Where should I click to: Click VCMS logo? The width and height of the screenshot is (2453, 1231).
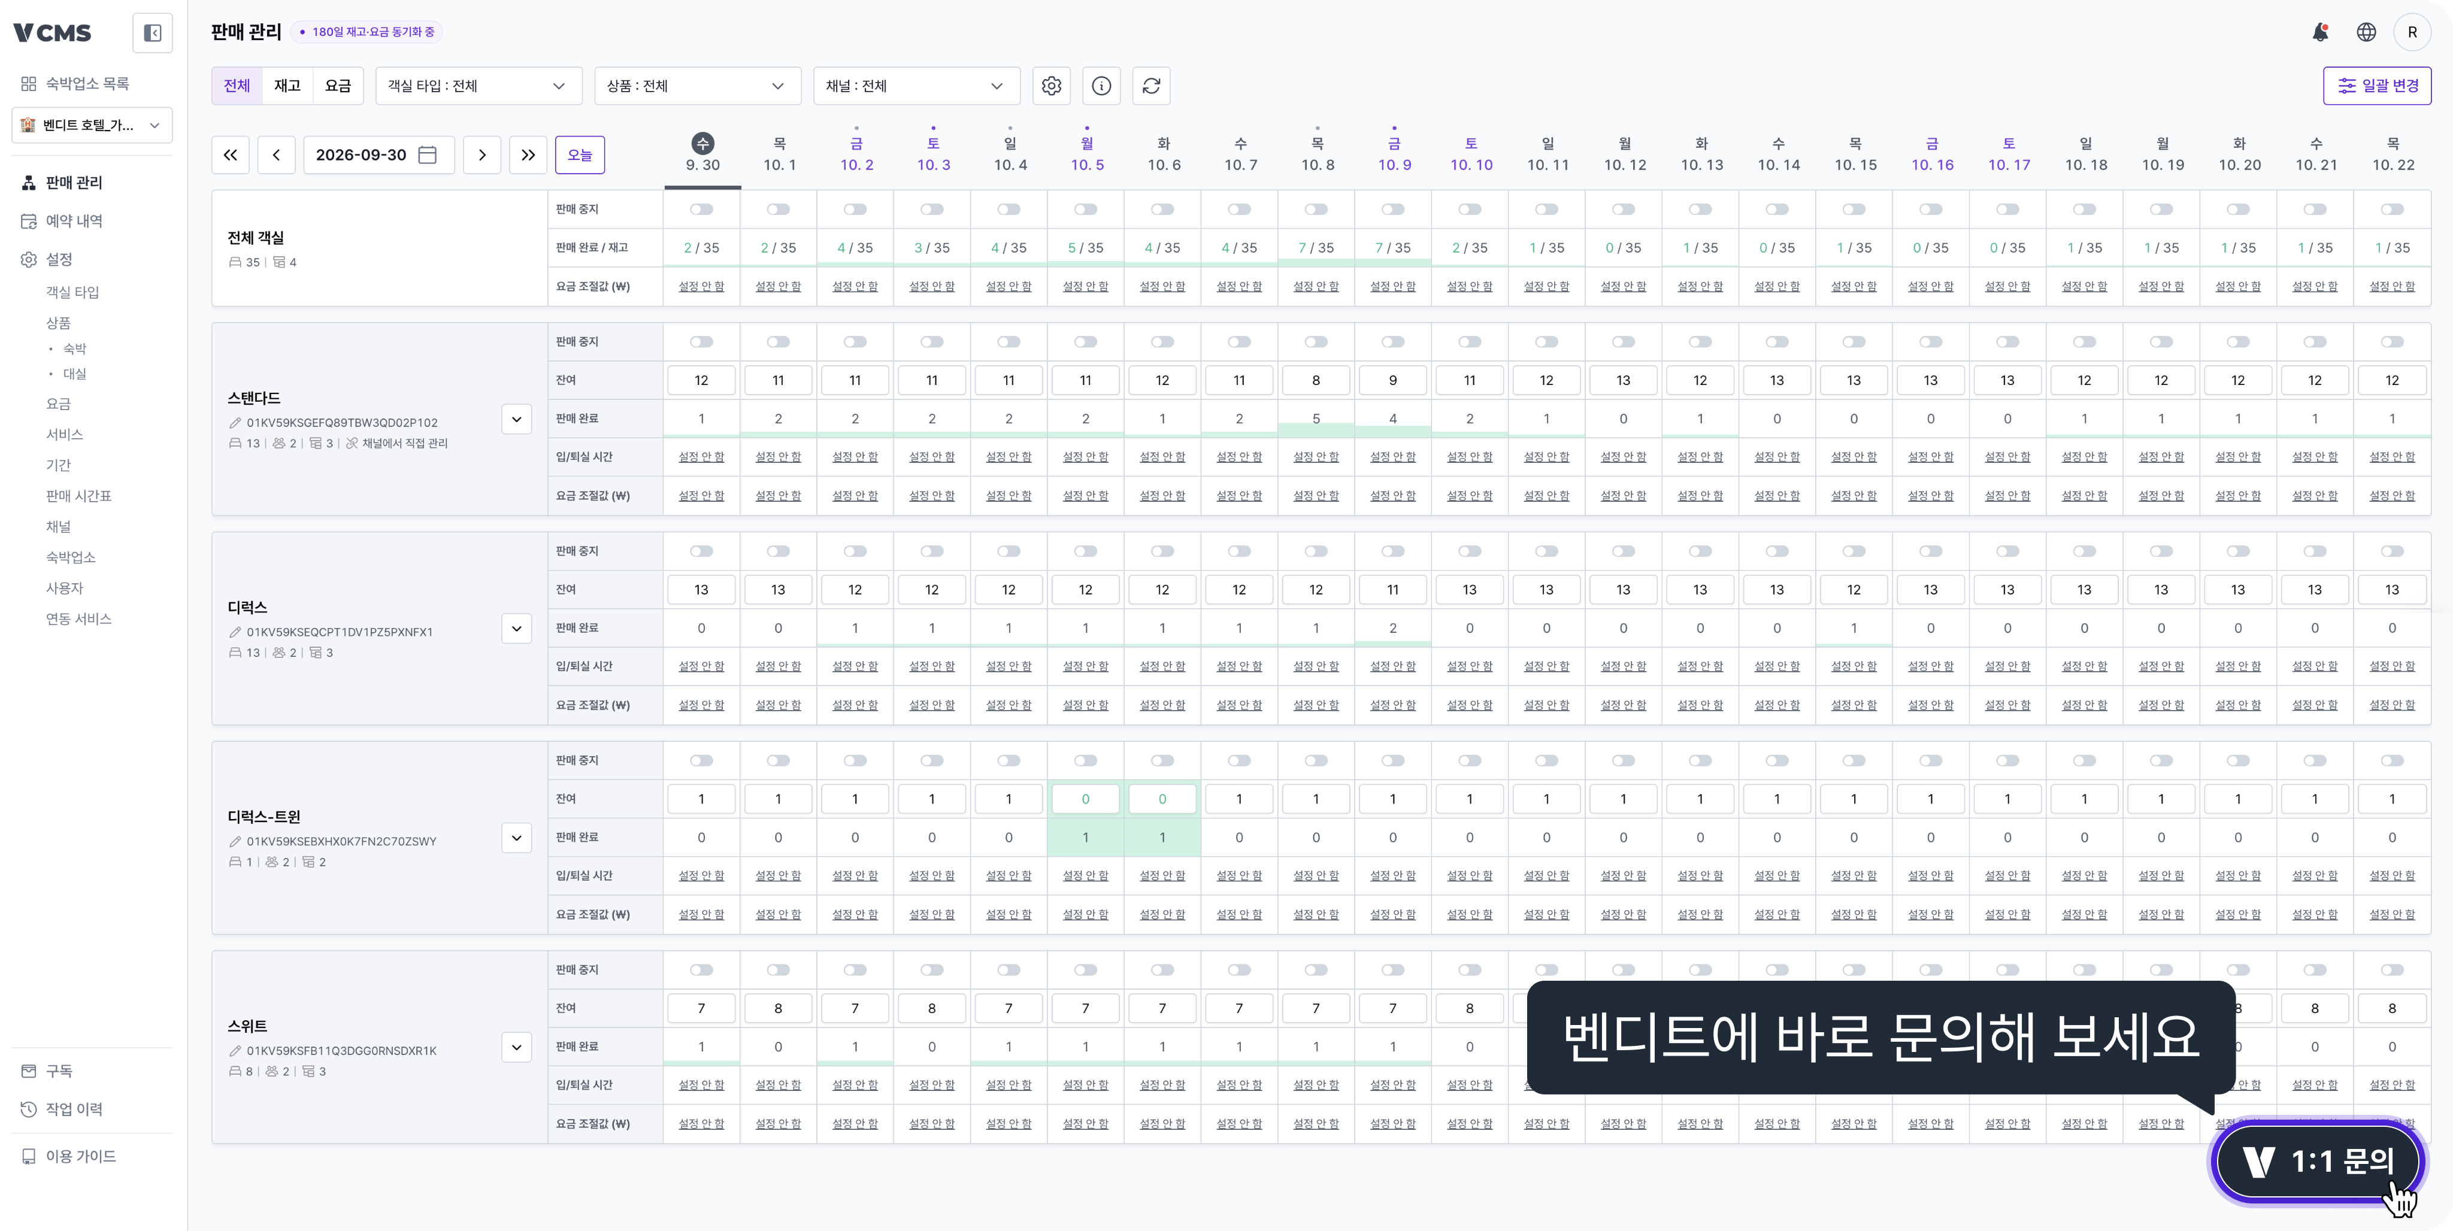click(52, 34)
